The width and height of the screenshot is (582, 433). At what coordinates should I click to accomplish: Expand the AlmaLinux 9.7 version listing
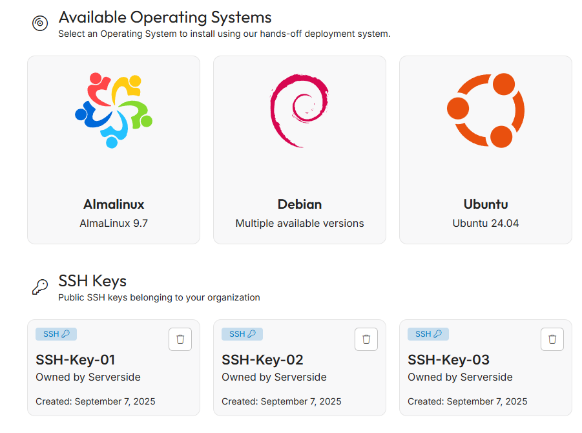click(x=113, y=222)
